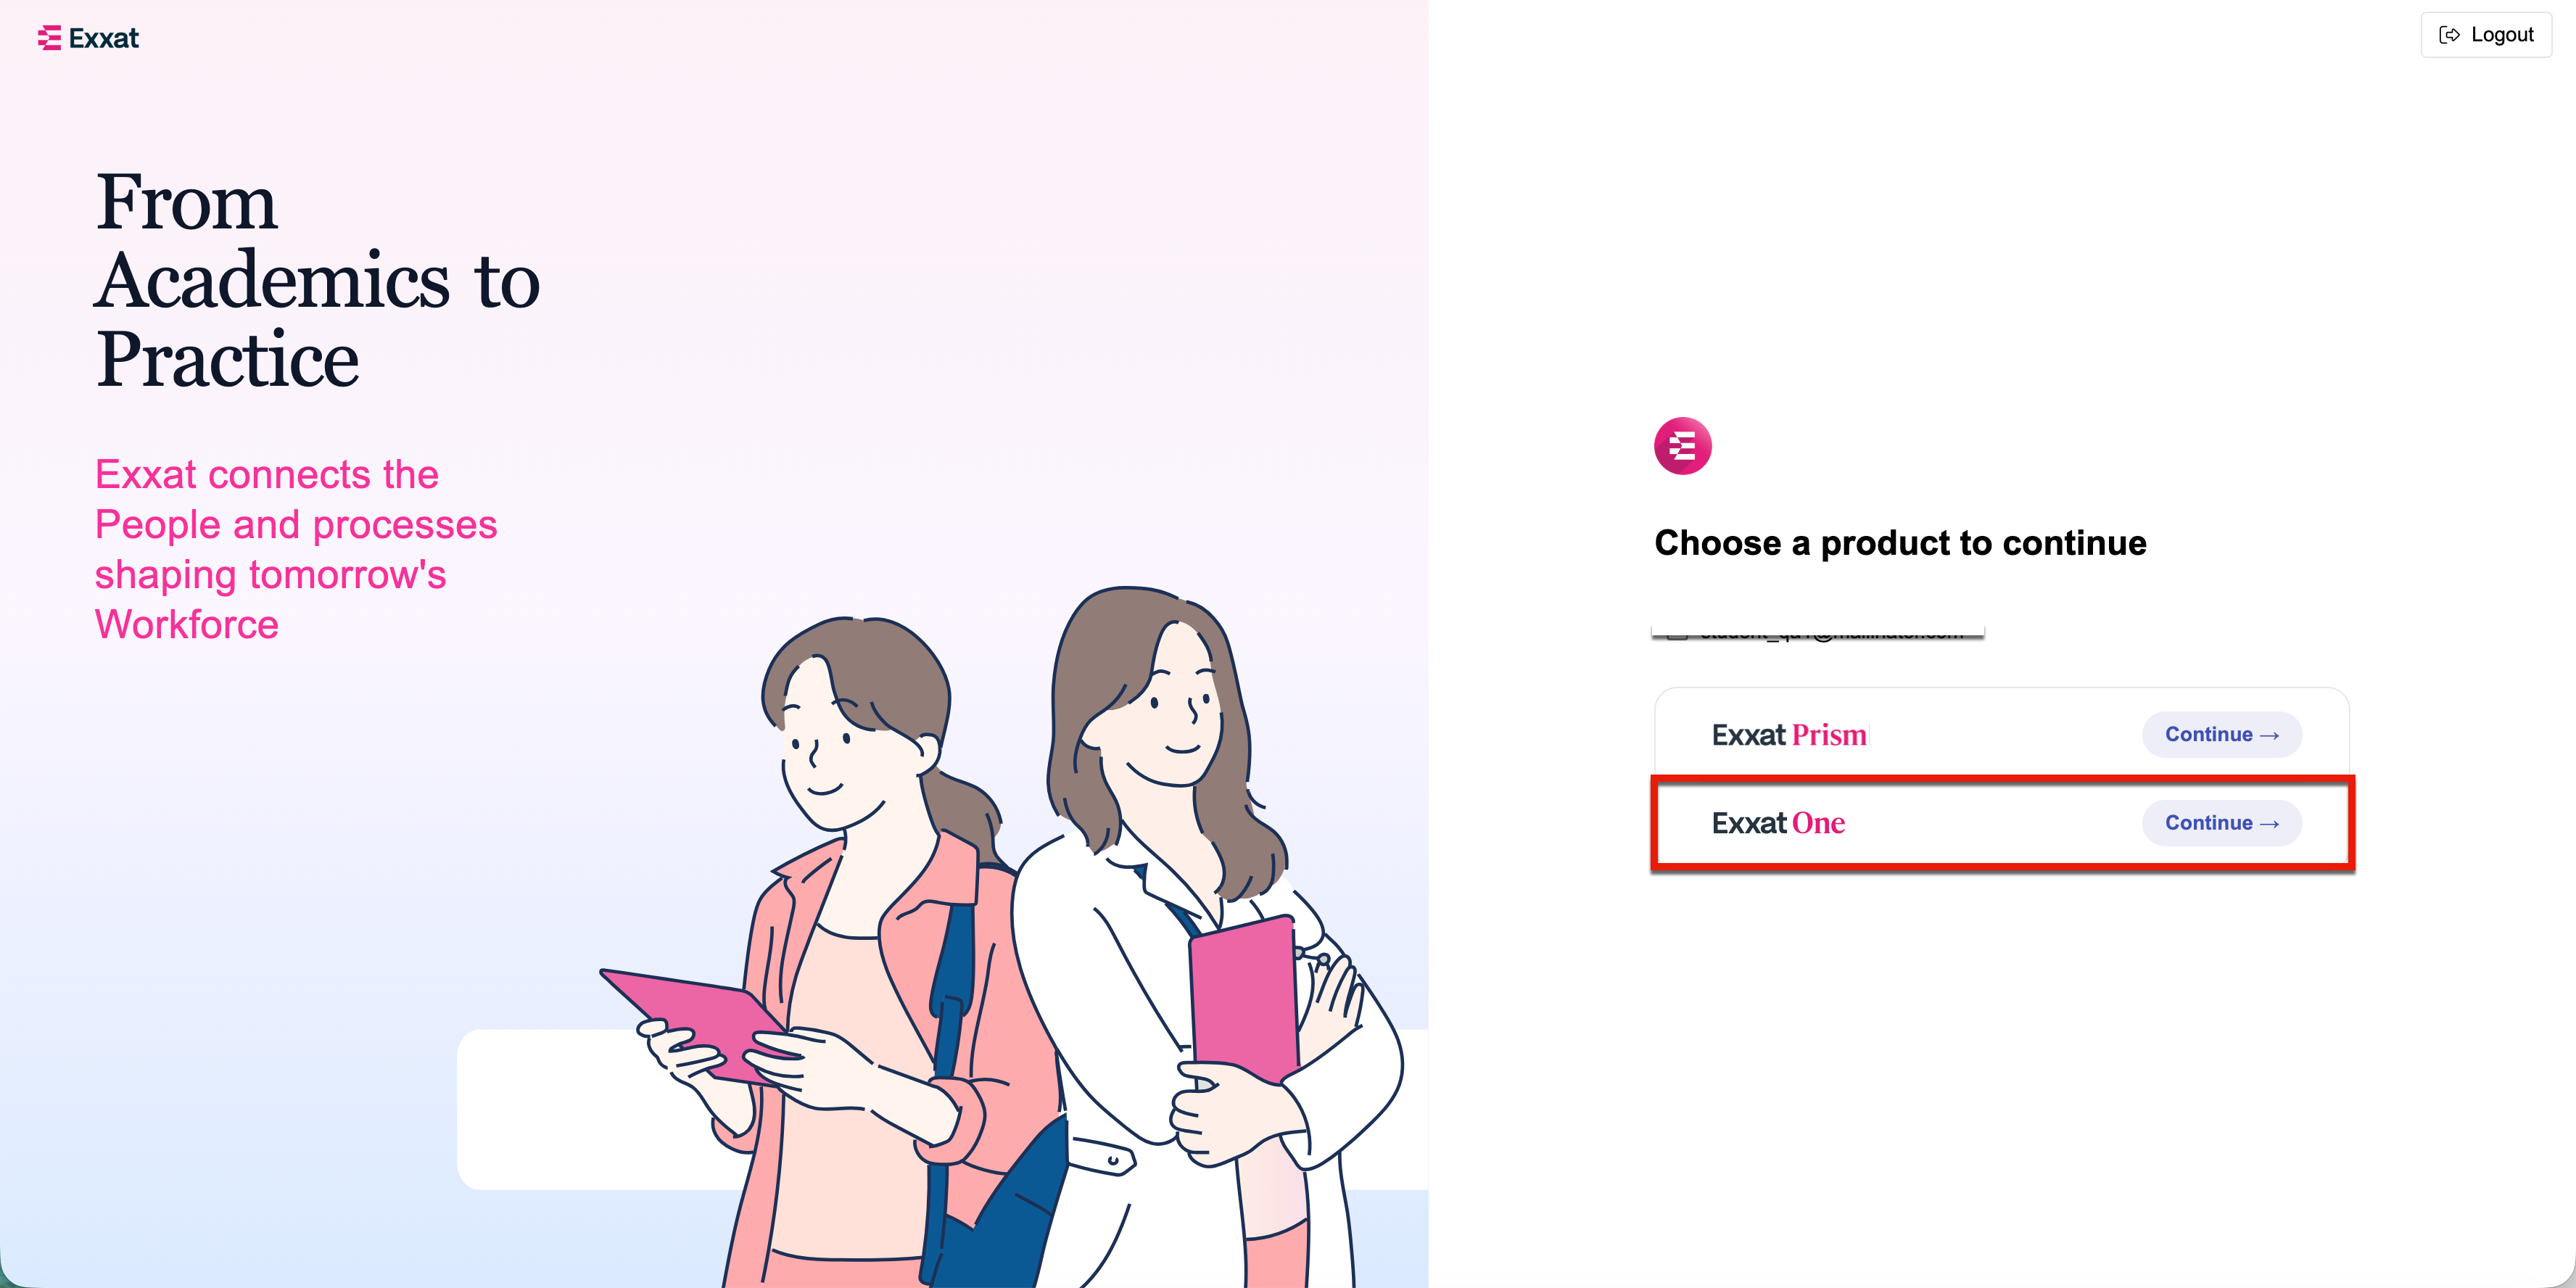Screen dimensions: 2576x1288
Task: Continue with Exxat Prism
Action: click(x=2221, y=735)
